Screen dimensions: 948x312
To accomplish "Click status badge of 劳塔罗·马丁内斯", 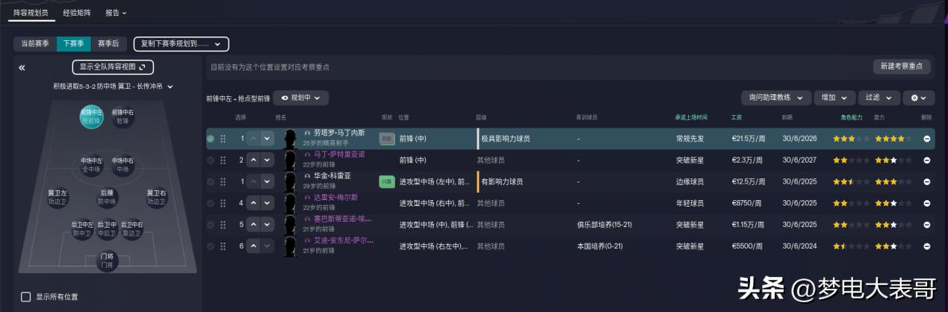I will point(387,139).
